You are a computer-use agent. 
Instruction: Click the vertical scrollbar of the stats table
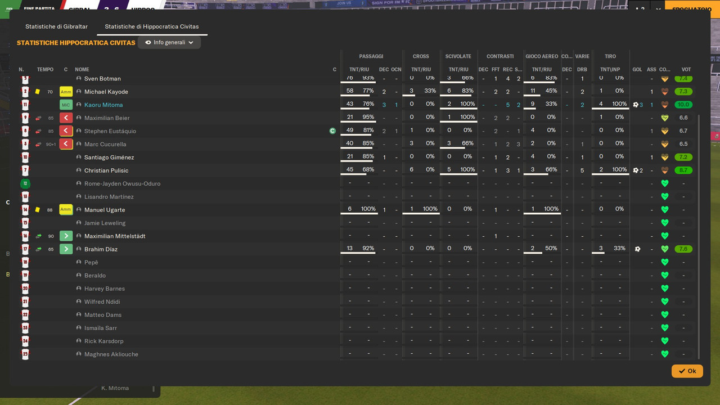(699, 236)
